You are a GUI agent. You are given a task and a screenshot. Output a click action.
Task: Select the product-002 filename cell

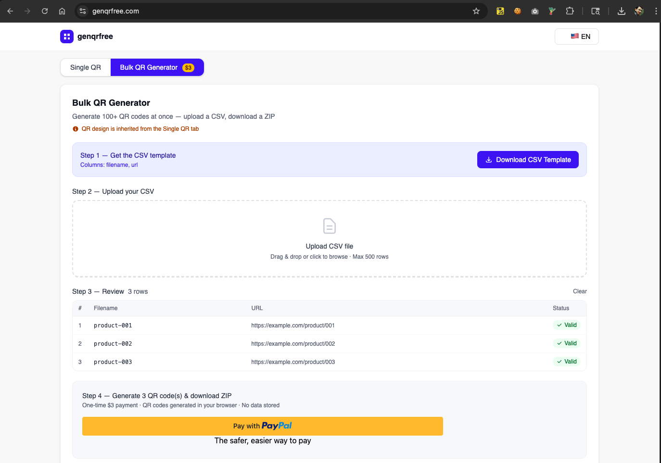click(113, 344)
